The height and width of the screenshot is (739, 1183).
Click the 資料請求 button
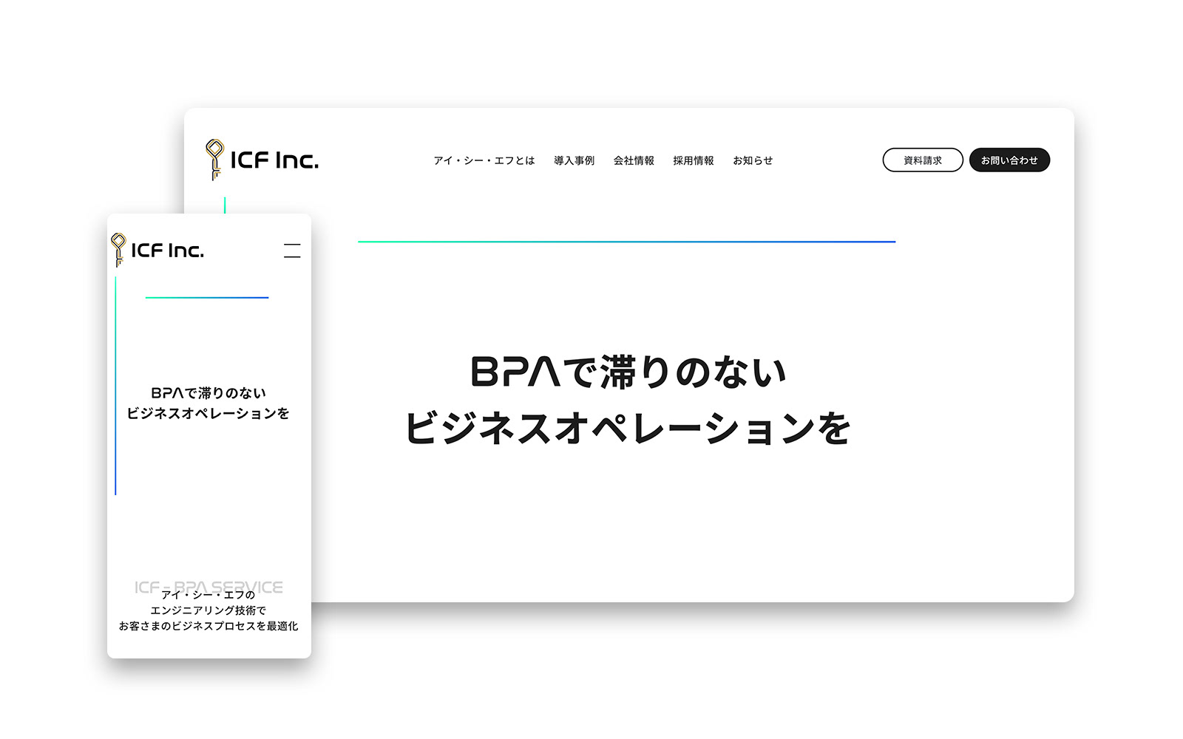[x=923, y=160]
